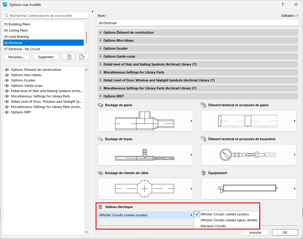
Task: Expand the Options Garde-corps section
Action: point(198,56)
